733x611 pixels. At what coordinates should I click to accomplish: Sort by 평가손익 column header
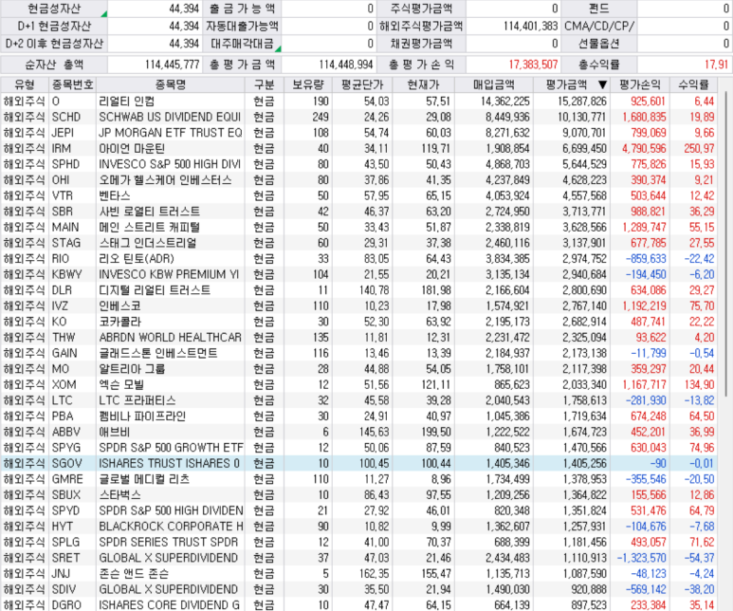coord(640,84)
